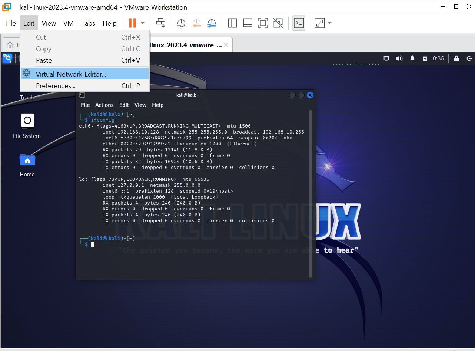The image size is (475, 351).
Task: Click the inet 127.0.0.1 loopback address
Action: 123,185
